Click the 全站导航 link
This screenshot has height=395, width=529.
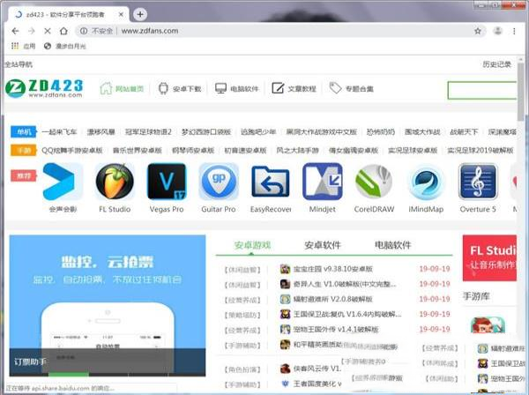[19, 64]
